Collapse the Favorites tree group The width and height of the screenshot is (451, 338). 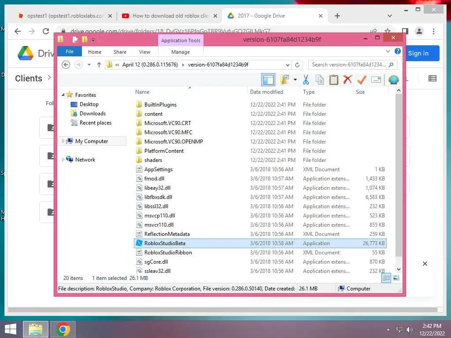(63, 95)
